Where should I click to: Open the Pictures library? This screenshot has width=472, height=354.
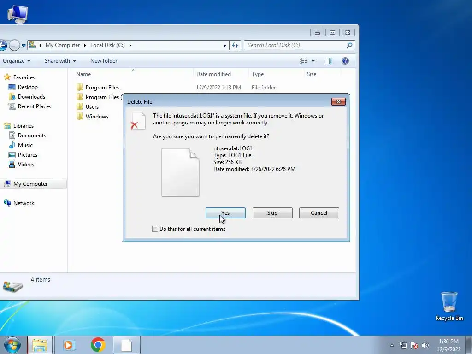(x=28, y=155)
